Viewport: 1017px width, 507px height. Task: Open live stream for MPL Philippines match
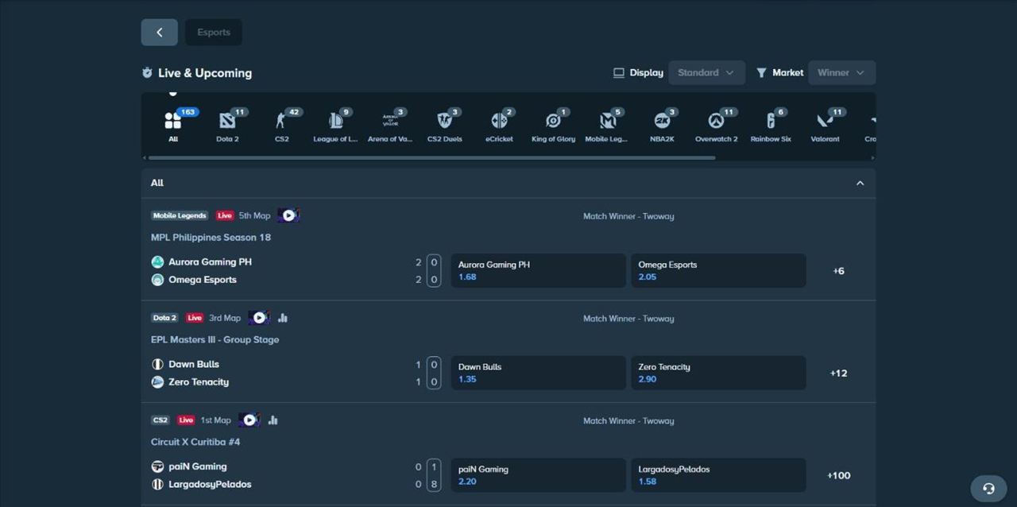pyautogui.click(x=288, y=215)
